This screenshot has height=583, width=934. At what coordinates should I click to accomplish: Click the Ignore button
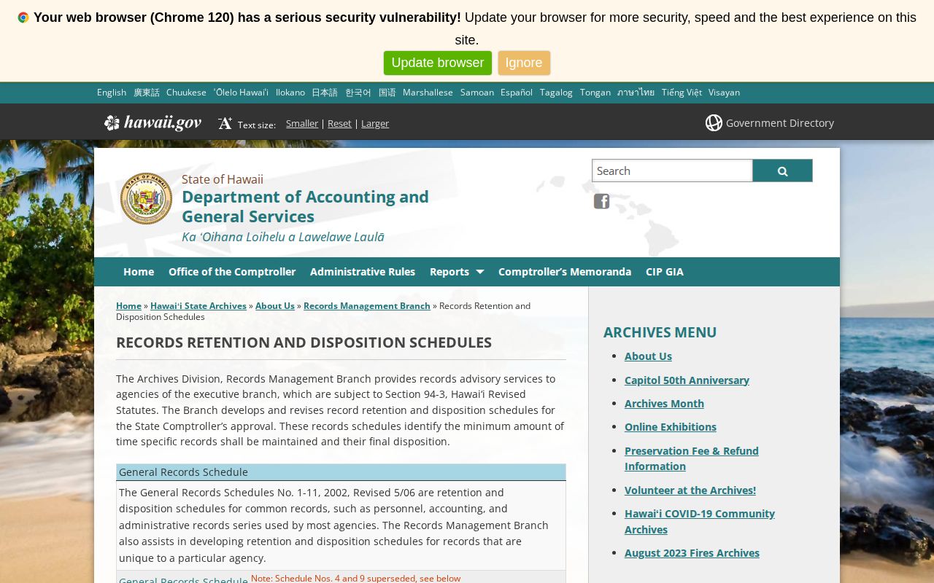click(524, 63)
